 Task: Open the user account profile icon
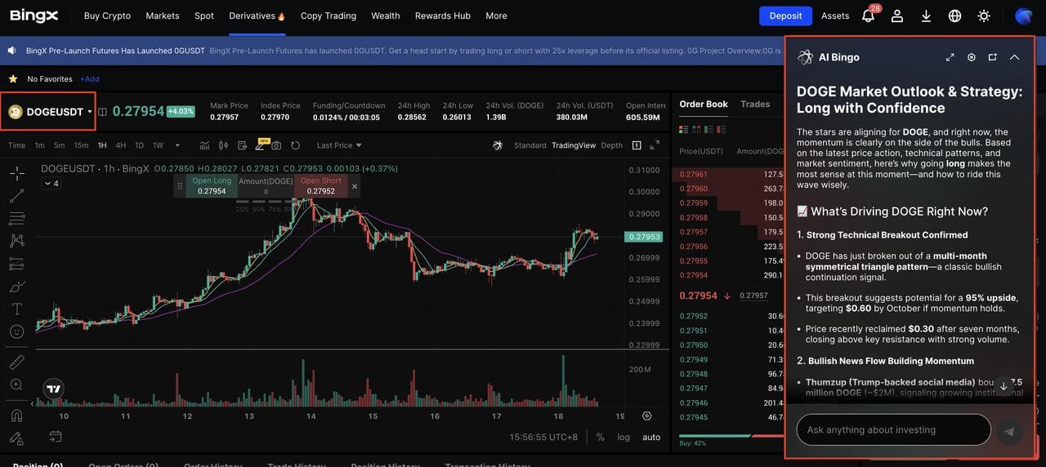point(897,16)
